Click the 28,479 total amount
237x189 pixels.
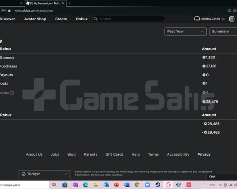(x=210, y=102)
